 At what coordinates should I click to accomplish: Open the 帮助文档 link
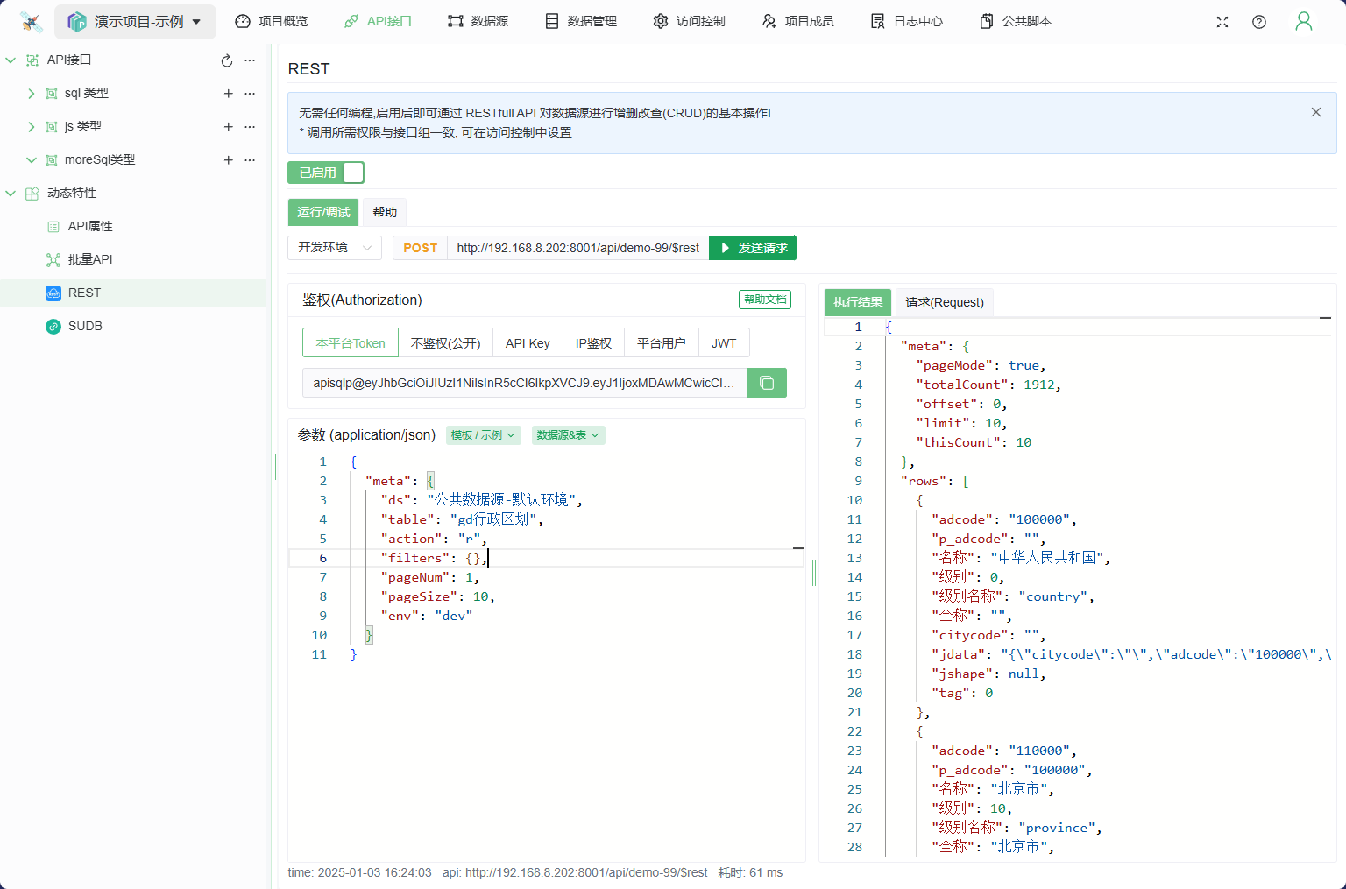764,300
